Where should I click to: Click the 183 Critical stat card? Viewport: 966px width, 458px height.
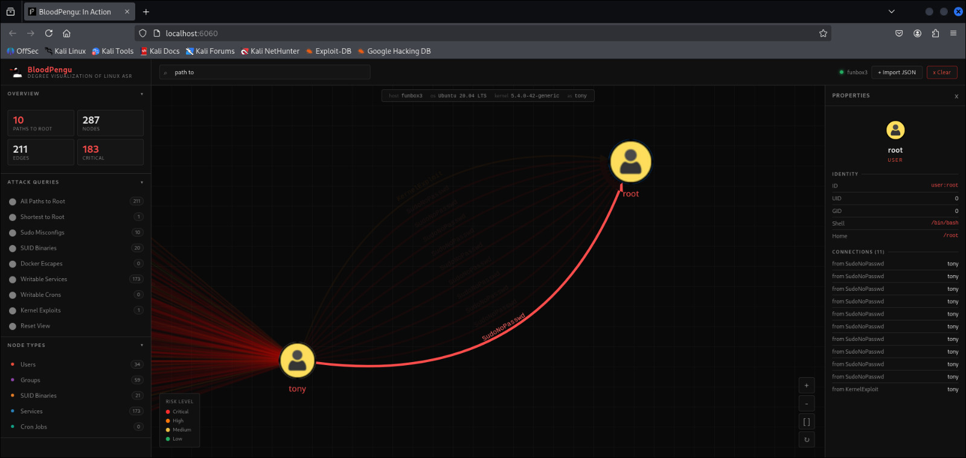tap(110, 152)
